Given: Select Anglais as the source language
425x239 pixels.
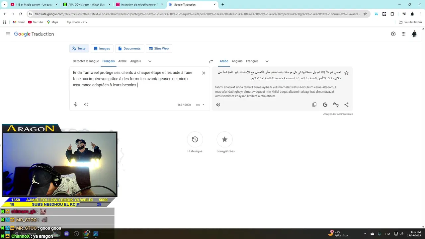Looking at the screenshot, I should (135, 61).
